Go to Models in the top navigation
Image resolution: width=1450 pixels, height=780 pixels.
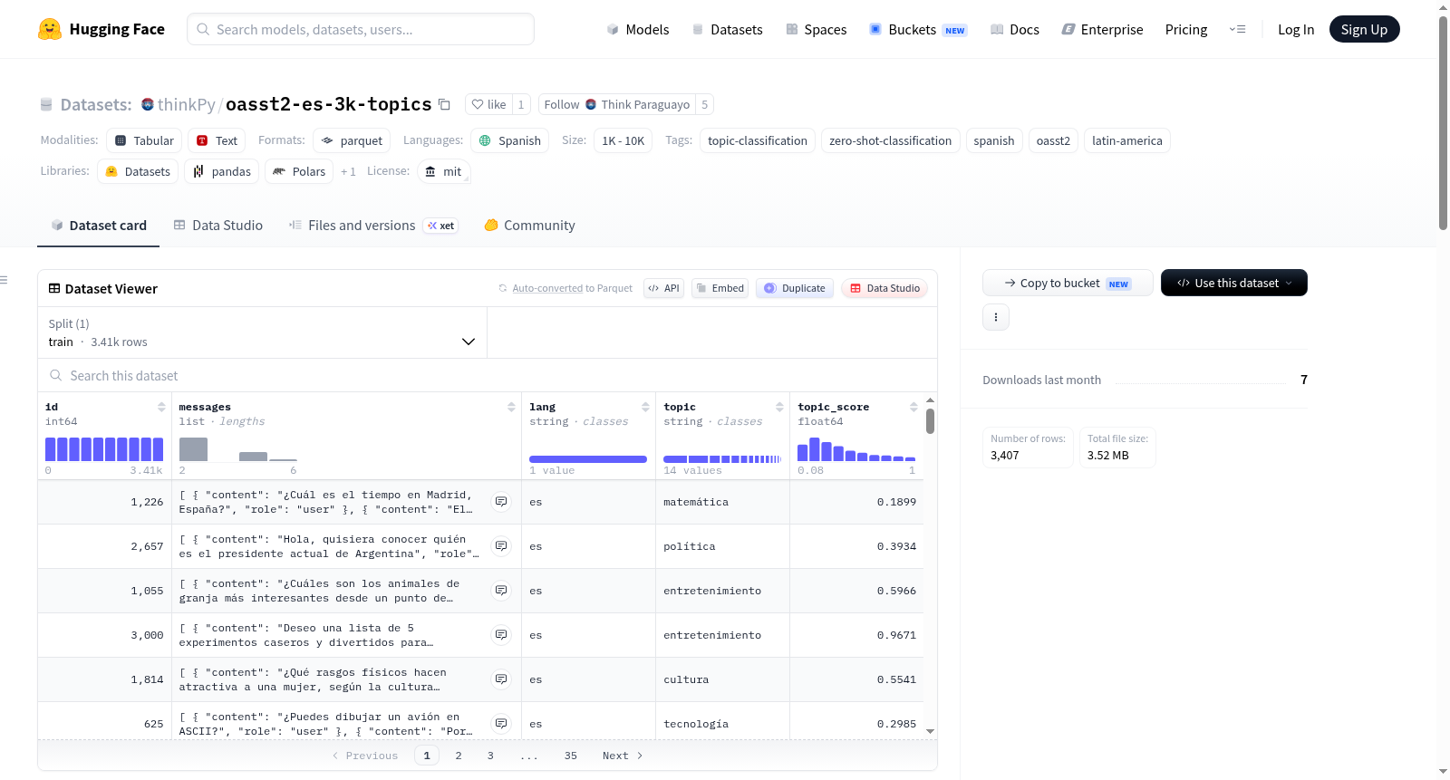[638, 30]
